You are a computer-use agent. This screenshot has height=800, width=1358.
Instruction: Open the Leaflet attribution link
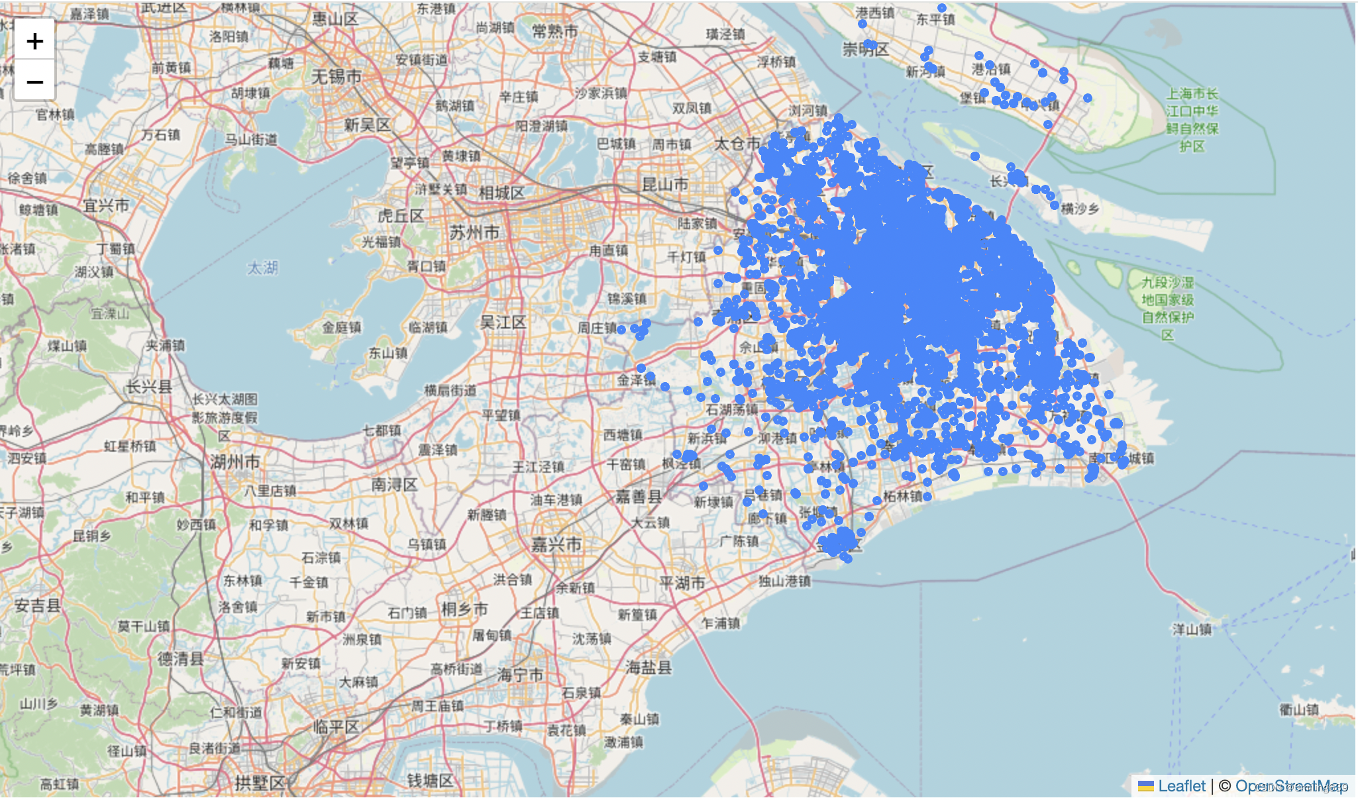click(x=1181, y=786)
